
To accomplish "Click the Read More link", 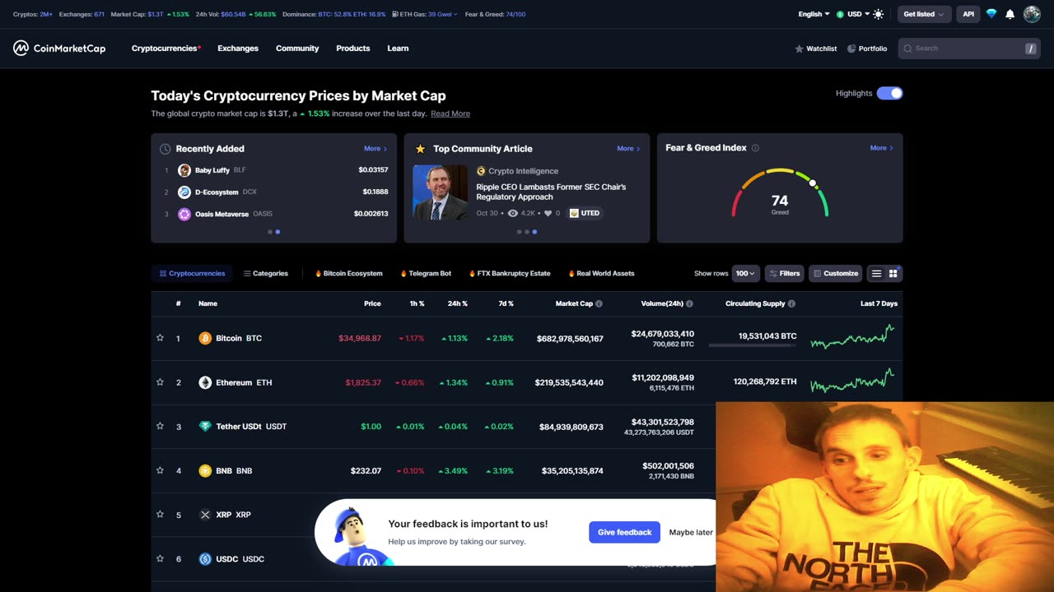I will tap(450, 113).
